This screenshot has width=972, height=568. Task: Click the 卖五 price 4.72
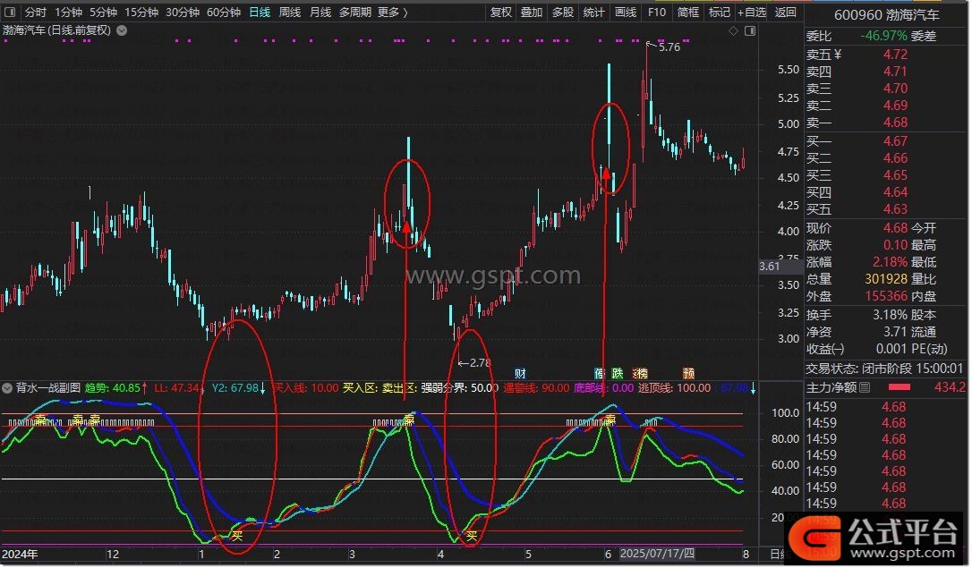[895, 55]
